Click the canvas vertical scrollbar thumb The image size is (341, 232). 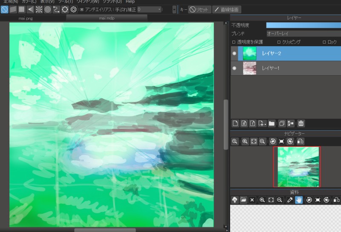(226, 124)
